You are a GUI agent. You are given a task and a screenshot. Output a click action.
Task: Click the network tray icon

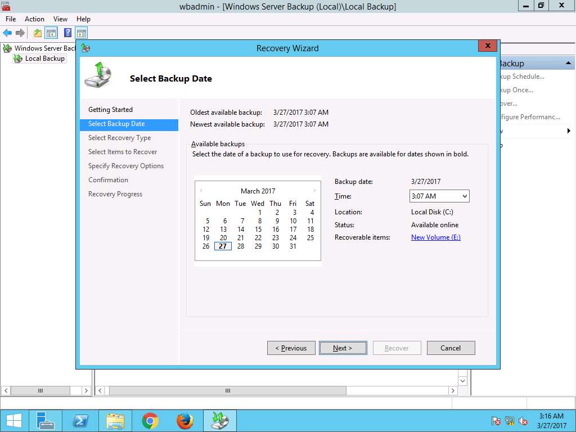(x=510, y=421)
